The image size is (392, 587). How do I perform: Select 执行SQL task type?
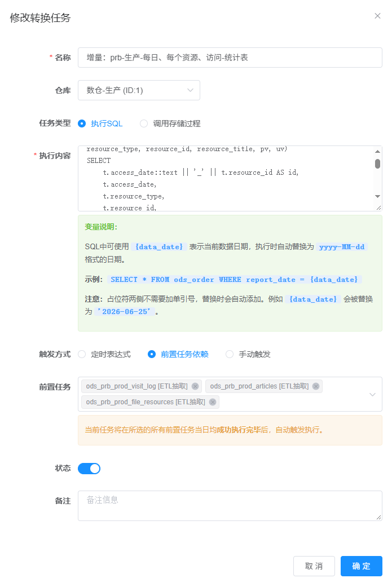pos(100,123)
